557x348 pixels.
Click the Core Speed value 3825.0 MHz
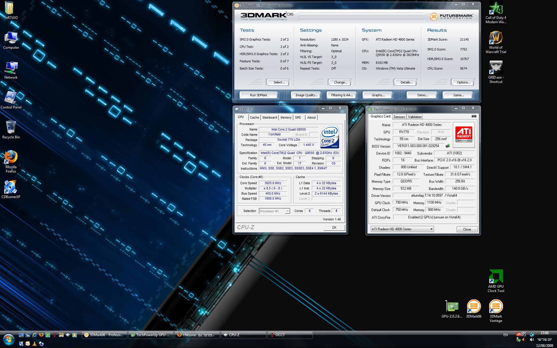[273, 183]
